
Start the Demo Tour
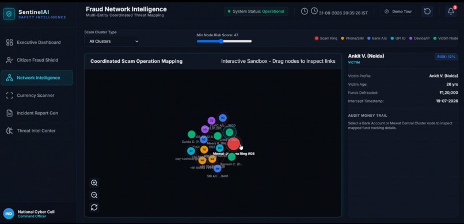pos(398,12)
